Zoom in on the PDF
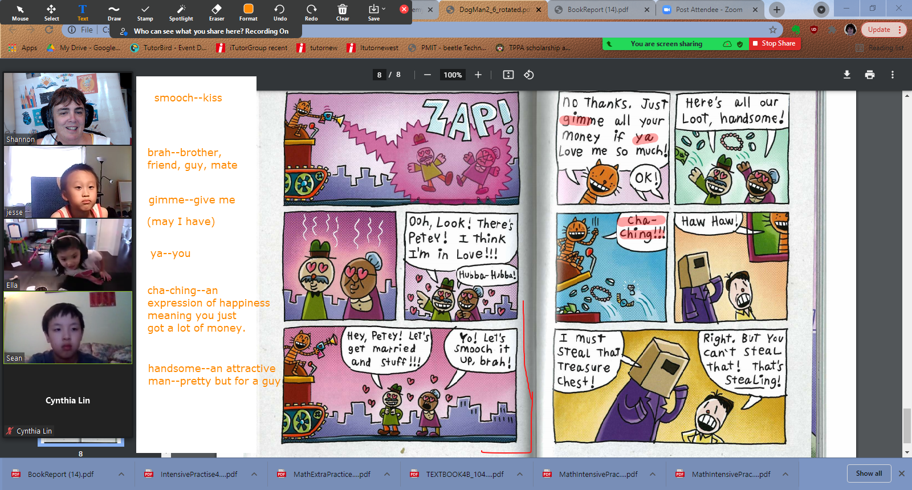 coord(478,75)
